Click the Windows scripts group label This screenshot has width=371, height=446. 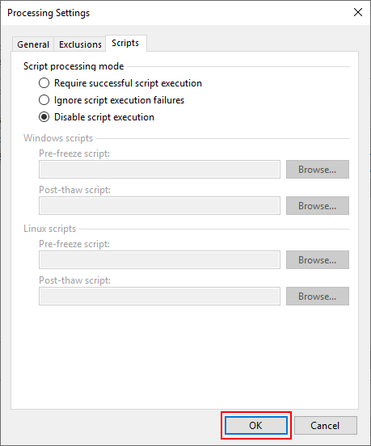[x=58, y=138]
